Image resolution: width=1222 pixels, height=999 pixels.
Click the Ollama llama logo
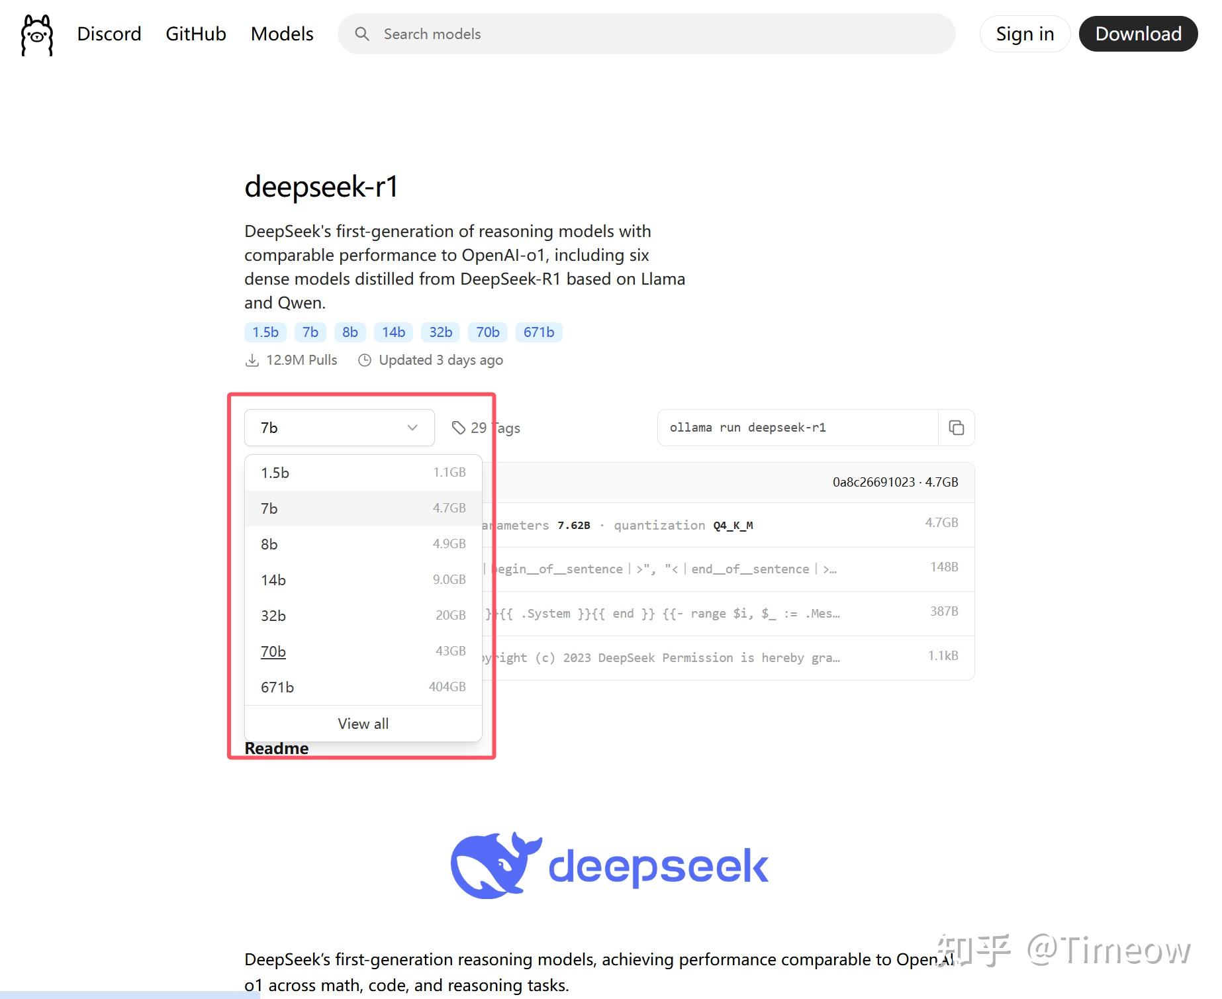(36, 34)
